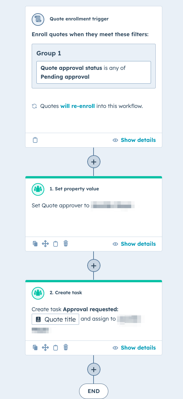Image resolution: width=183 pixels, height=399 pixels.
Task: Clone the Set property value action
Action: [x=35, y=244]
